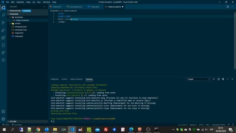Split the editor right
Viewport: 236px width, 133px height.
point(228,7)
